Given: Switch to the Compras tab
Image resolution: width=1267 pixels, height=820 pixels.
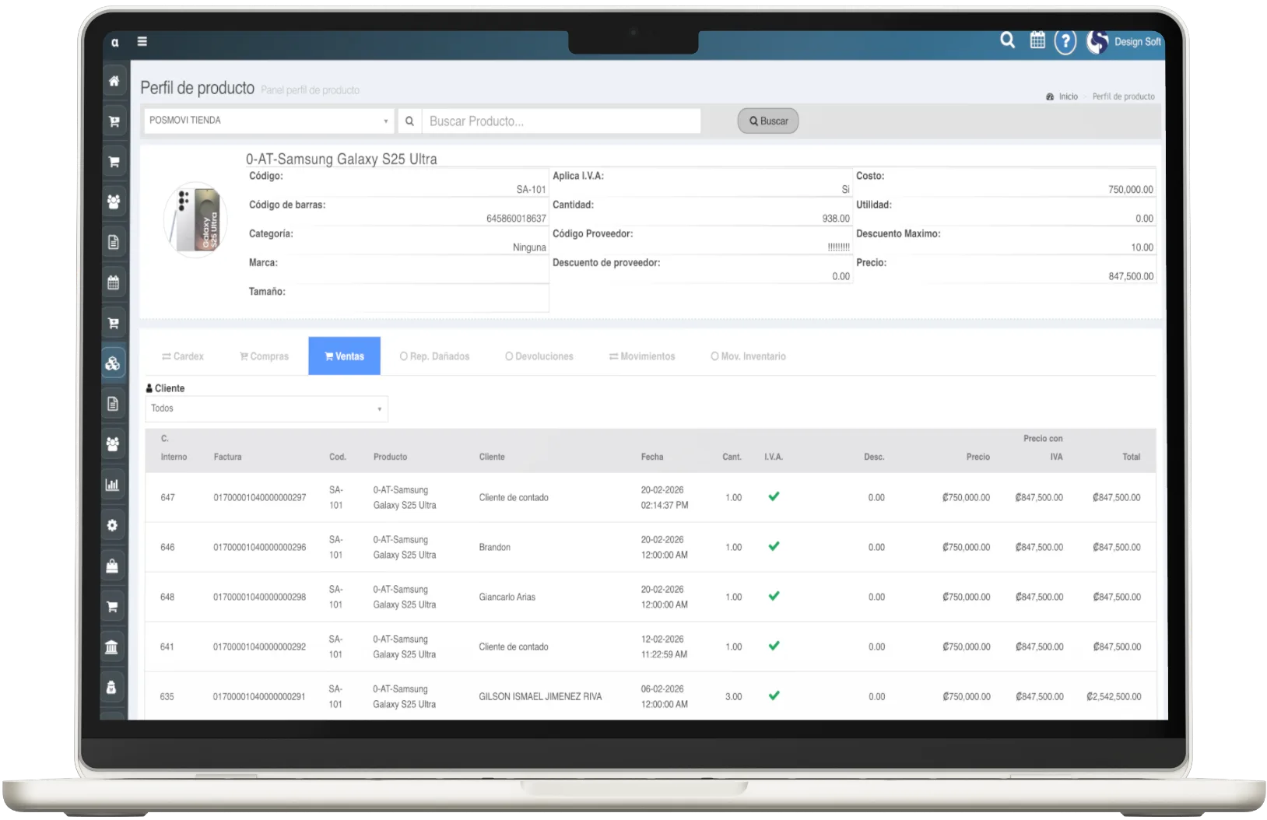Looking at the screenshot, I should click(264, 356).
